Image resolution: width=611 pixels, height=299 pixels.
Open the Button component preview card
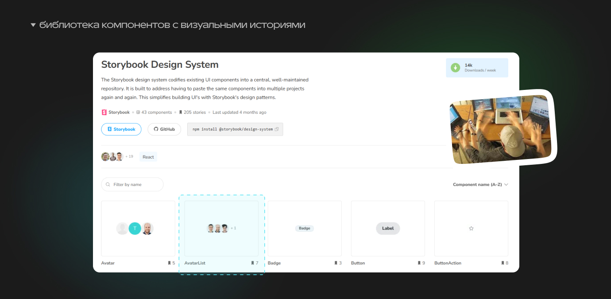388,229
